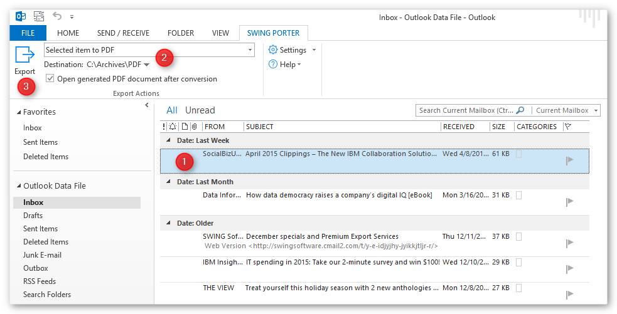Viewport: 617px width, 314px height.
Task: Show only Unread messages
Action: [200, 110]
